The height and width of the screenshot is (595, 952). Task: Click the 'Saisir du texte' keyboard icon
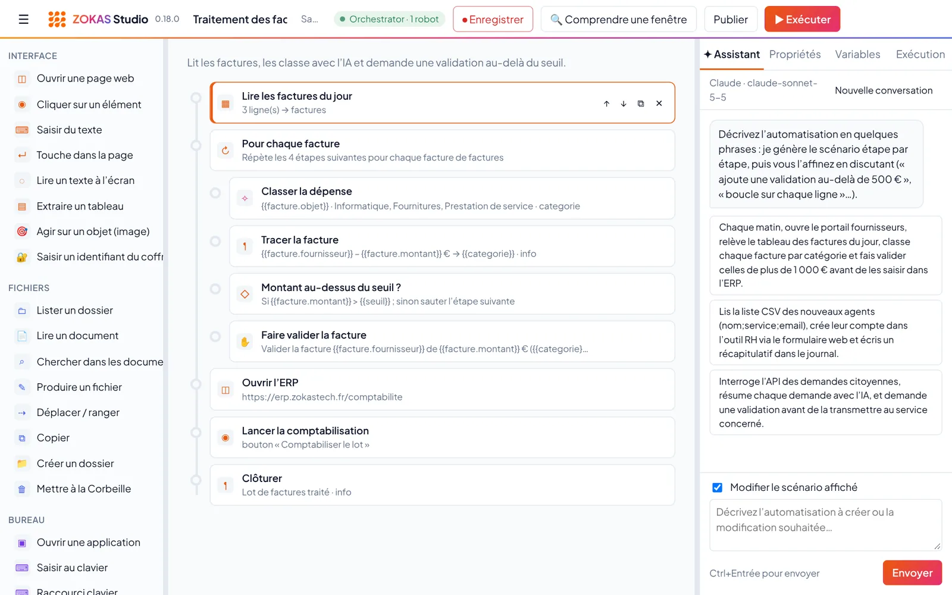[22, 130]
